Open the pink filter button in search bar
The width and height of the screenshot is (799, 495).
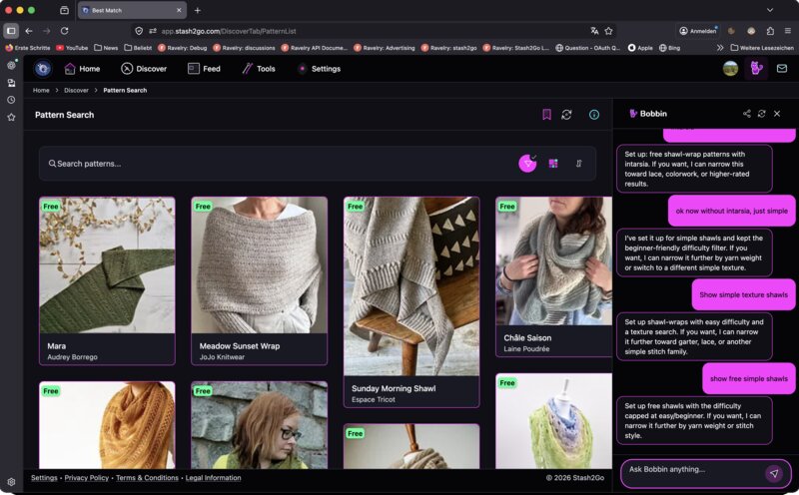click(x=527, y=164)
